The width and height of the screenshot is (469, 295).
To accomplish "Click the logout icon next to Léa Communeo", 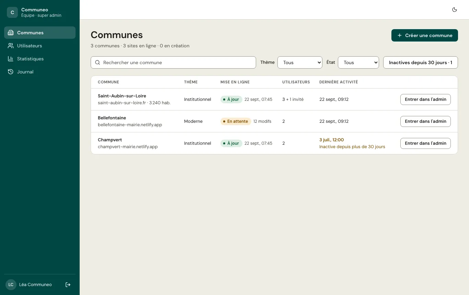I will click(68, 285).
